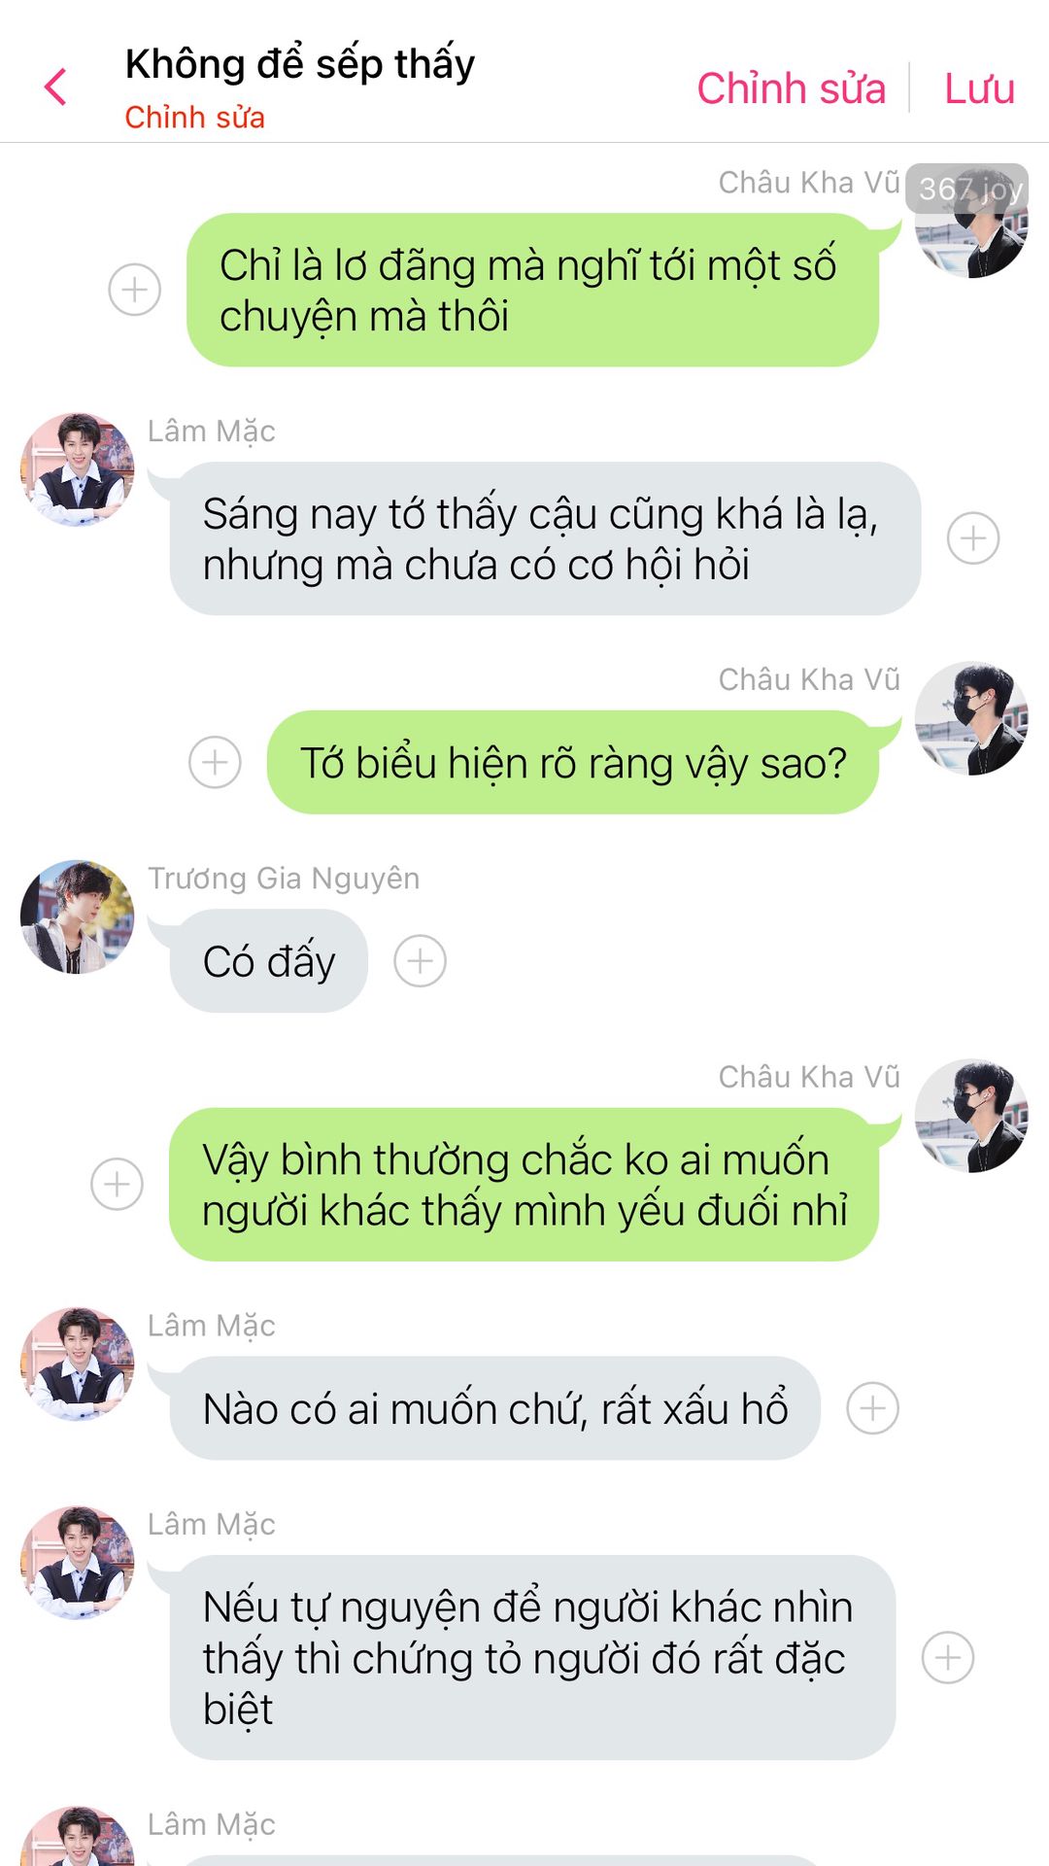
Task: Select the "Nào có ai muốn chứ, rất xấu hổ" bubble
Action: 494,1408
